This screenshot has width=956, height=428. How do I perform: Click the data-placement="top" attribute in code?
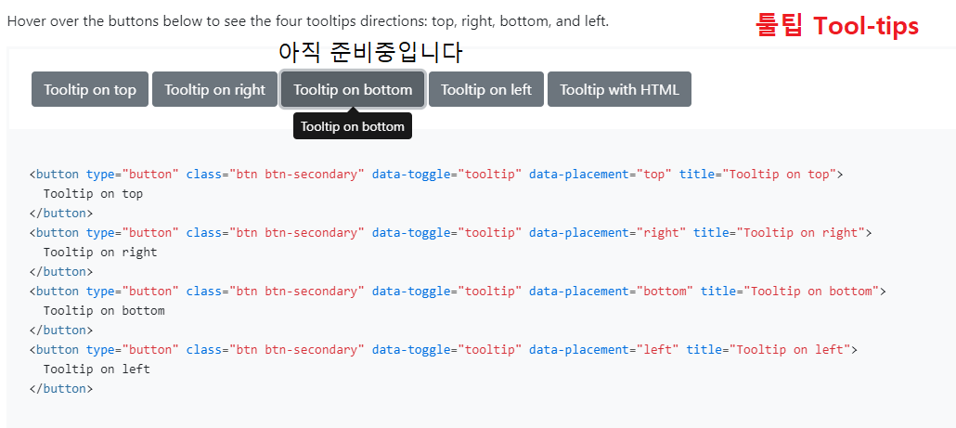tap(600, 175)
